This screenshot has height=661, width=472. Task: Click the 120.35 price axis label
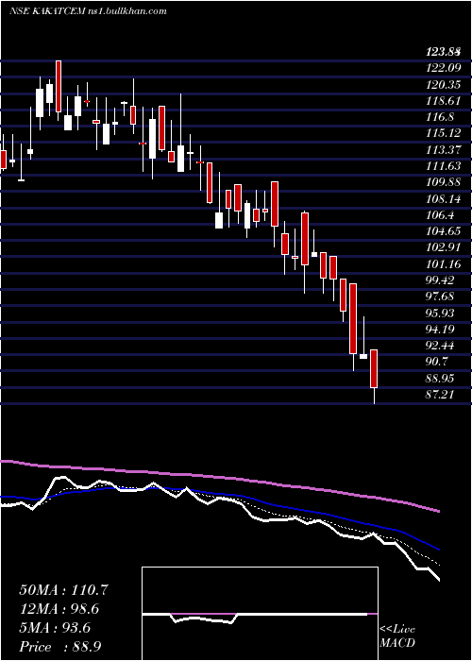point(444,85)
